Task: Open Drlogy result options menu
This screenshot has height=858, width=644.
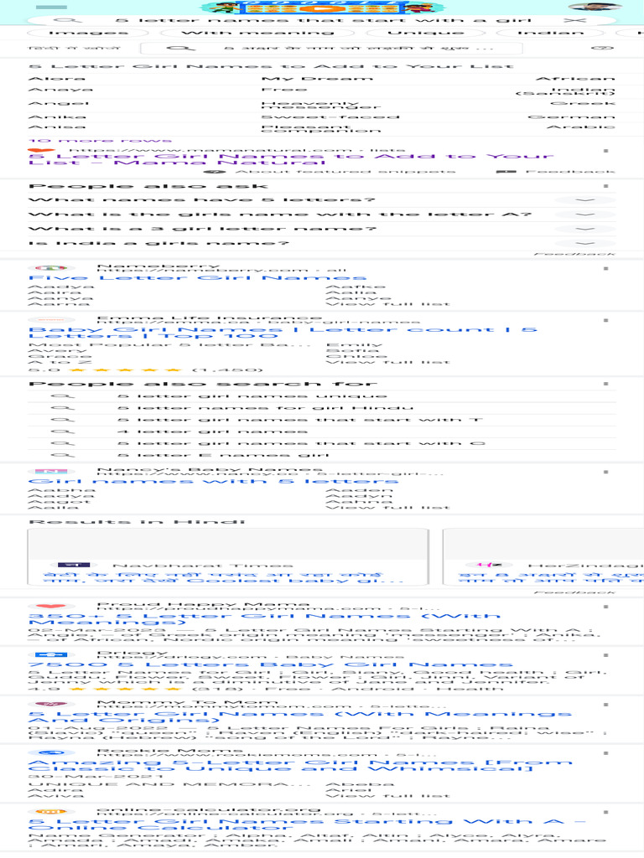Action: (605, 655)
